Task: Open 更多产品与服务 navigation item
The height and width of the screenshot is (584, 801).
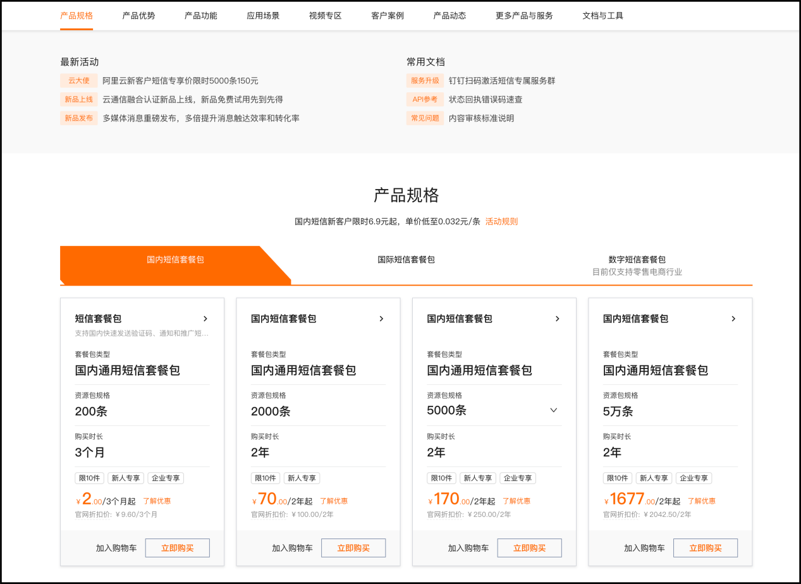Action: (524, 16)
